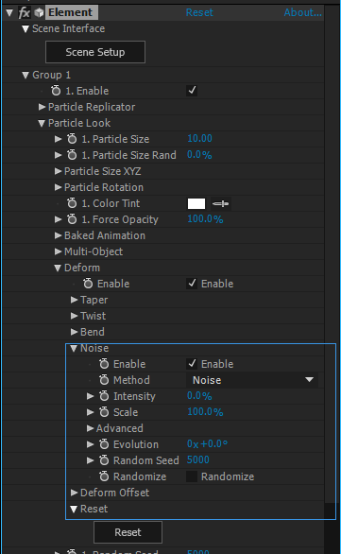341x554 pixels.
Task: Uncheck the 1. Enable checkbox
Action: point(192,91)
